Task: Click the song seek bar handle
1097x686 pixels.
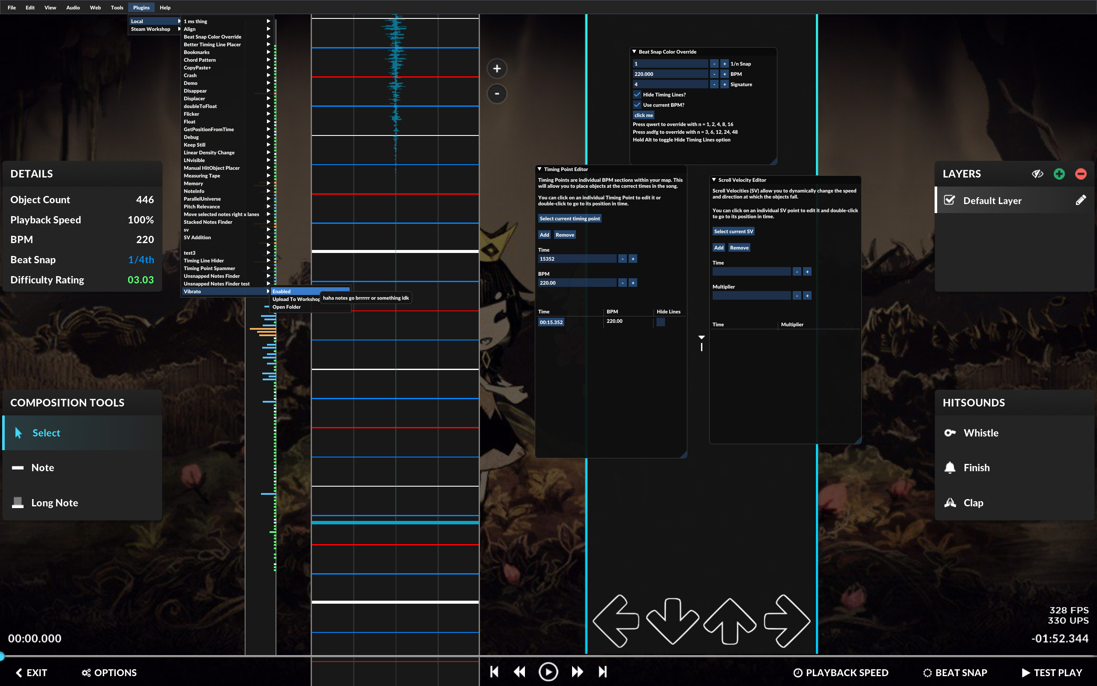Action: (1, 656)
